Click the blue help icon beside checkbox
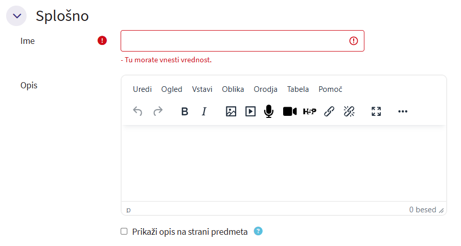The width and height of the screenshot is (461, 246). (258, 231)
